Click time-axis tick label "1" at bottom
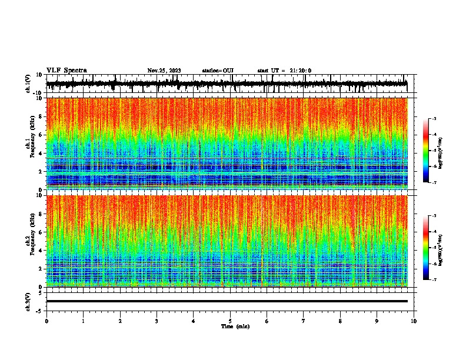This screenshot has width=466, height=360. click(x=84, y=321)
